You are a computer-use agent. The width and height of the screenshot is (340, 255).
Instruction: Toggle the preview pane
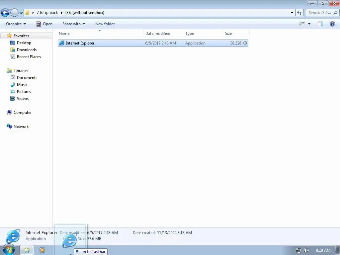(x=320, y=24)
